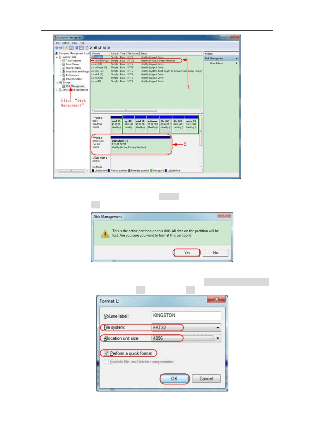314x444 pixels.
Task: Click Yes in Disk Management warning
Action: 187,253
